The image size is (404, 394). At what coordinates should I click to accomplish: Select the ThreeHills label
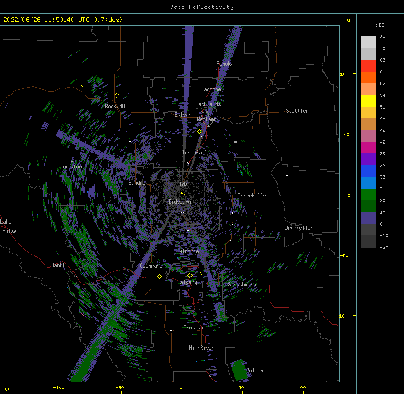click(252, 196)
